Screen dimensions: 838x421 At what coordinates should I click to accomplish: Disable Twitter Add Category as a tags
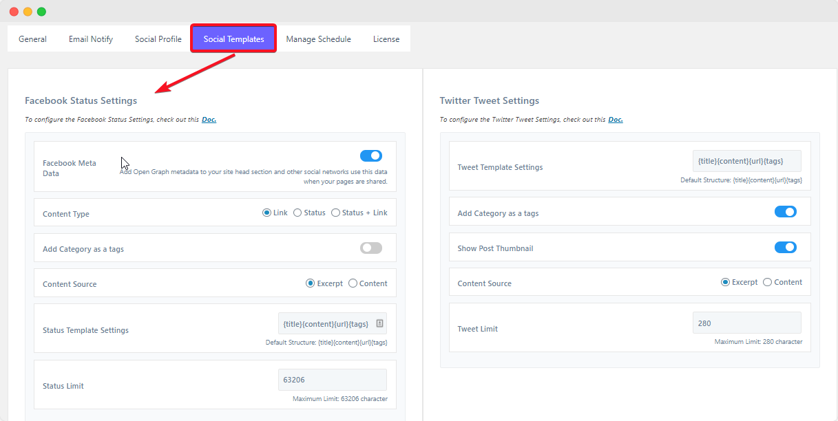click(786, 212)
